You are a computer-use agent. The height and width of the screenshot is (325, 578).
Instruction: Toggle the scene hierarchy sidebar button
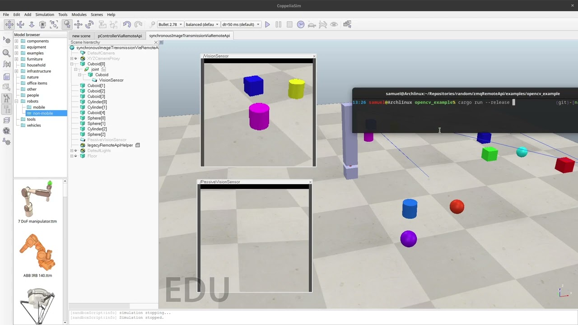[x=7, y=109]
